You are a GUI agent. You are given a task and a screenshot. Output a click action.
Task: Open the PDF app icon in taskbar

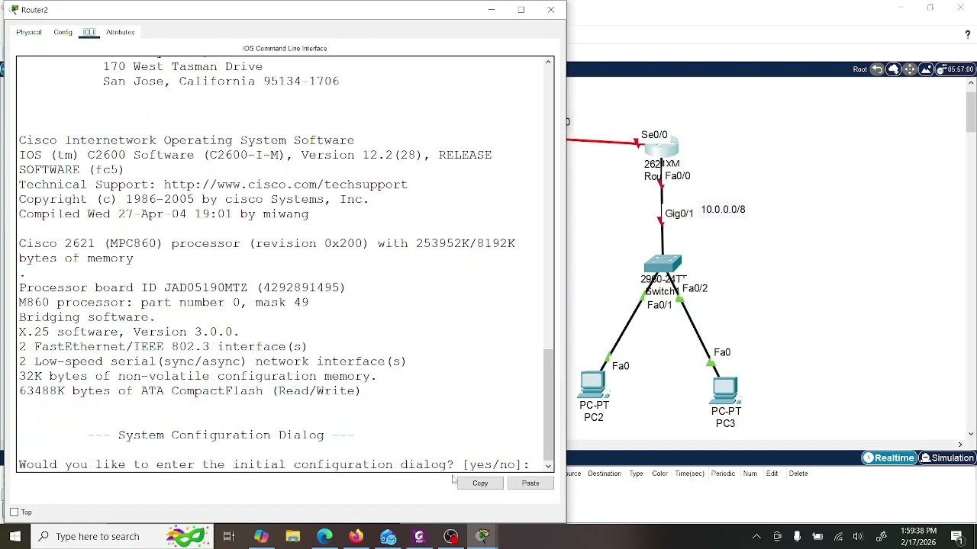419,536
